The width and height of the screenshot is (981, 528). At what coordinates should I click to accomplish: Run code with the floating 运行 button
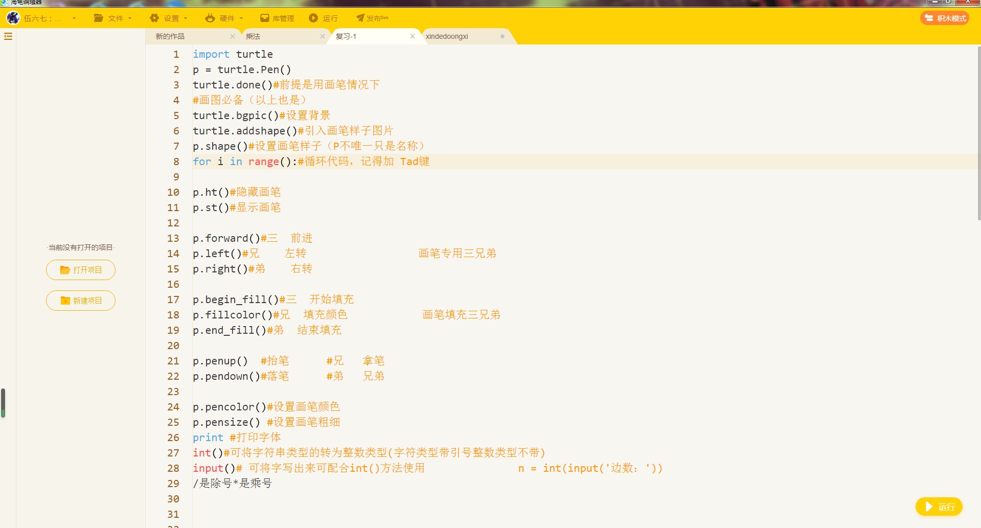tap(939, 507)
